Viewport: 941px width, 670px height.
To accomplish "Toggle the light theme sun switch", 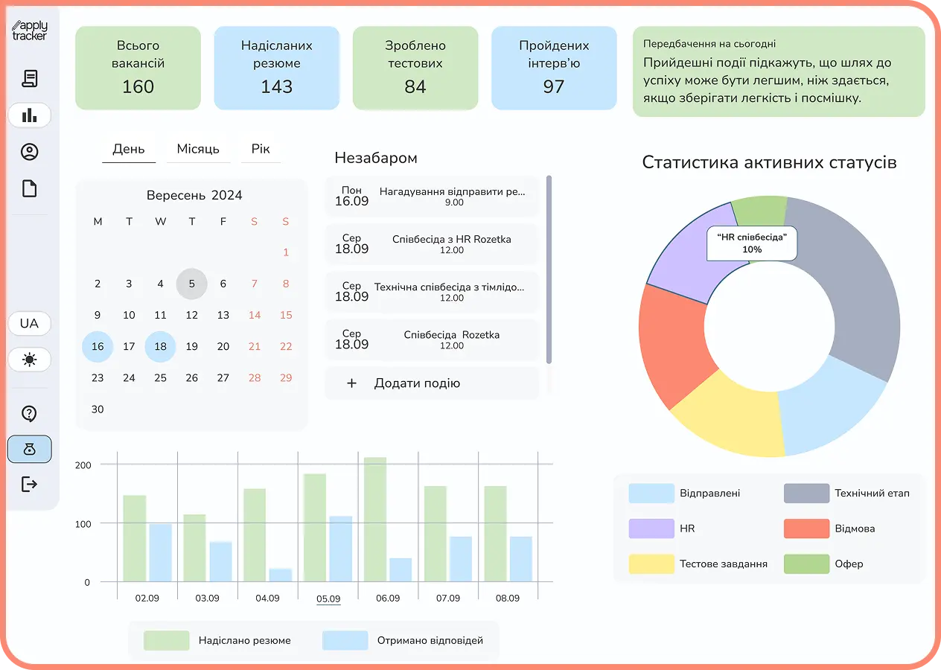I will [30, 360].
